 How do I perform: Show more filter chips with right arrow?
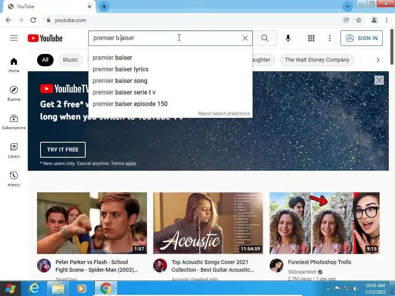click(378, 60)
